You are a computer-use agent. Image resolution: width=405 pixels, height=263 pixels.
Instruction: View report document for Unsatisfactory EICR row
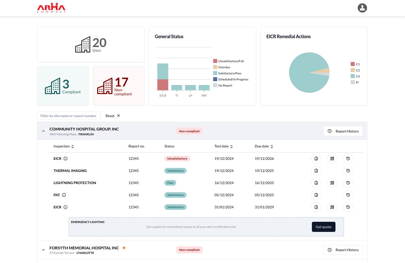point(316,159)
